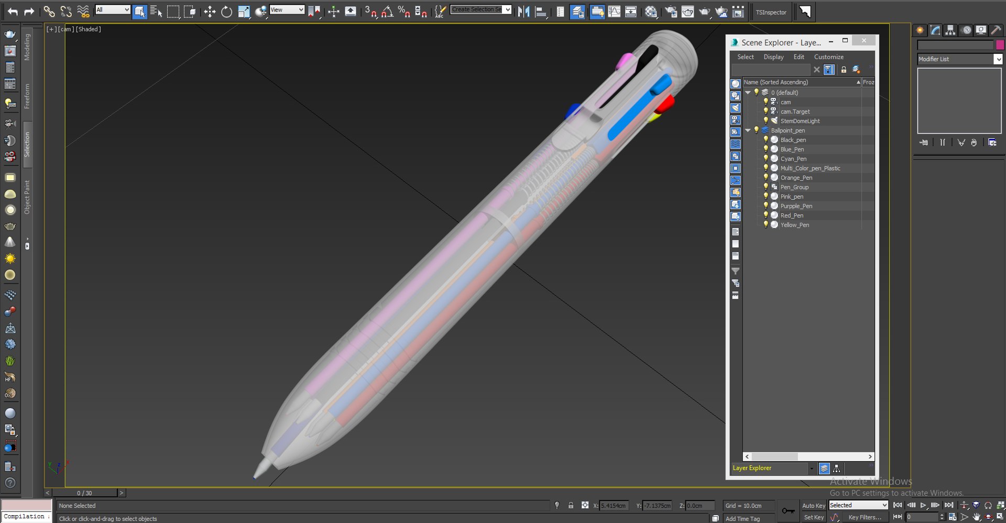The height and width of the screenshot is (523, 1006).
Task: Toggle visibility bulb of Black_pen
Action: point(766,139)
